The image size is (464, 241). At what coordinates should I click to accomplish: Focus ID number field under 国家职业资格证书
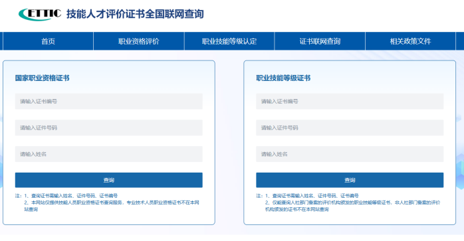tap(109, 127)
